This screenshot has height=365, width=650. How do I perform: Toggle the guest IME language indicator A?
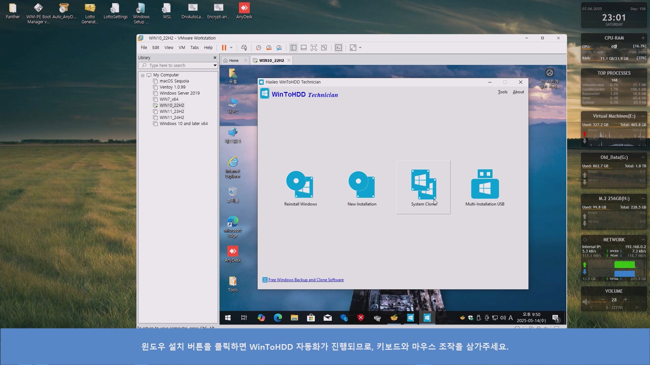(x=511, y=318)
